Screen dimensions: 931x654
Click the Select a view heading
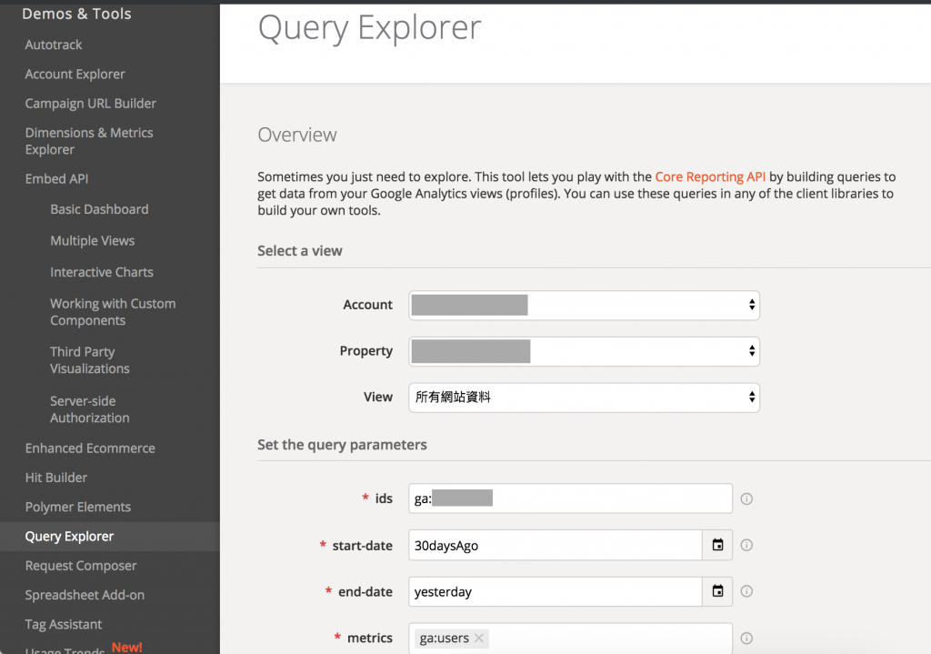point(300,251)
